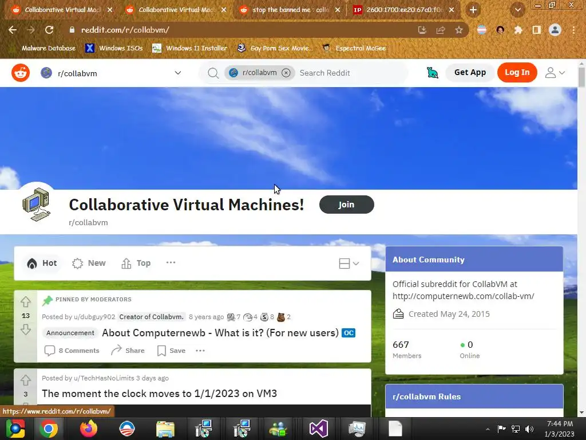586x440 pixels.
Task: Open the Espectral McGee bookmark
Action: click(354, 48)
